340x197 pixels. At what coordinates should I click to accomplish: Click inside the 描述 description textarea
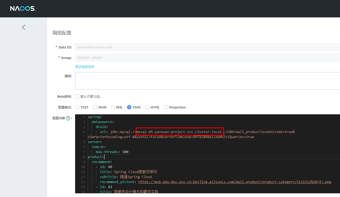[207, 81]
